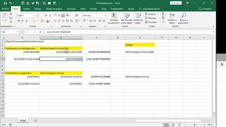
Task: Open Ordenar y filtrar menu
Action: pos(172,18)
